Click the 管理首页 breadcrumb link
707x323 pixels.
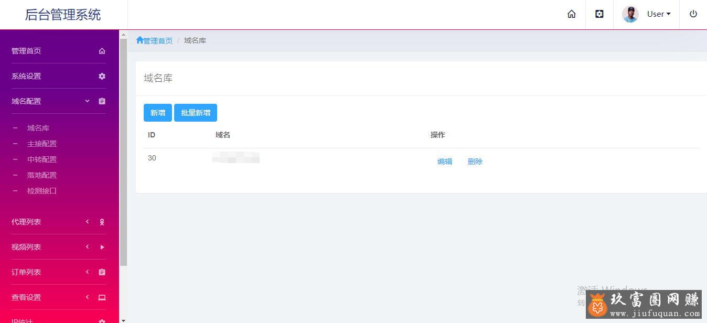point(158,41)
